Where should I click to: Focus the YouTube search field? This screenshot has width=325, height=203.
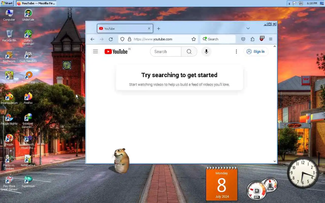tap(166, 52)
